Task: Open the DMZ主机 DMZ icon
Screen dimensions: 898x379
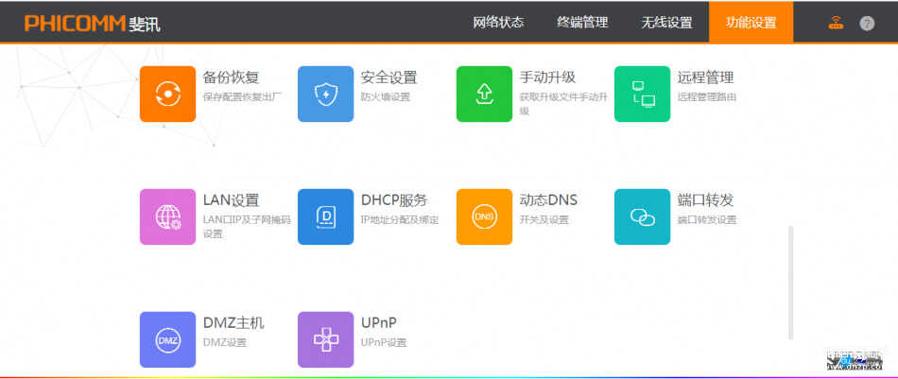Action: pyautogui.click(x=167, y=339)
